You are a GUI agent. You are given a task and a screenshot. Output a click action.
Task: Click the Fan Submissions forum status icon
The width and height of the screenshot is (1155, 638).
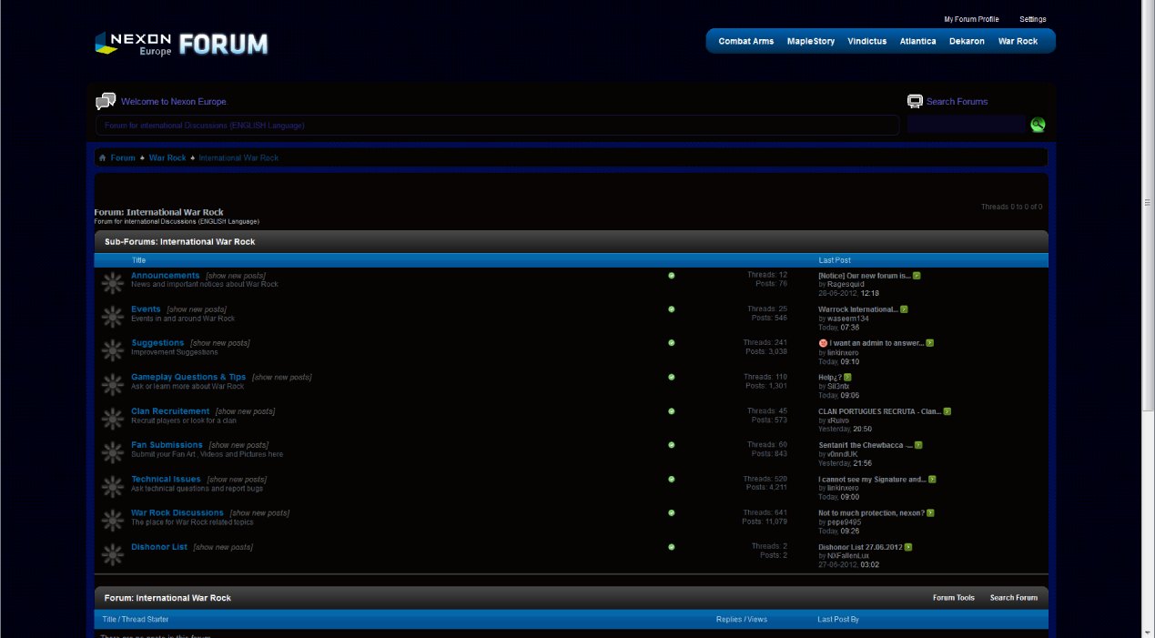[113, 452]
